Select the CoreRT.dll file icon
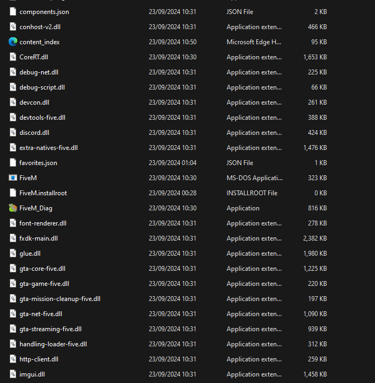The image size is (375, 383). (13, 57)
